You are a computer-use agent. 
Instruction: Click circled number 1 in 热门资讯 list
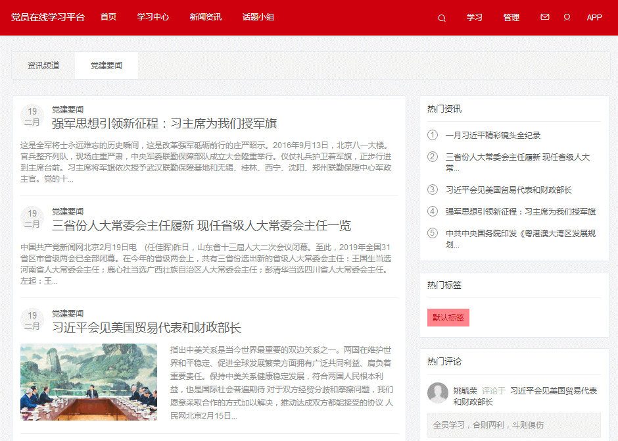pyautogui.click(x=432, y=135)
